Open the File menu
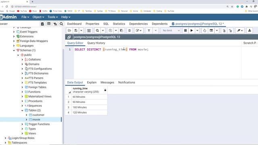 pyautogui.click(x=25, y=17)
